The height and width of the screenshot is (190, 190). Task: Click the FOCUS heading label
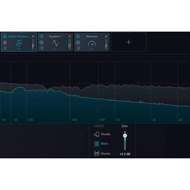99,126
